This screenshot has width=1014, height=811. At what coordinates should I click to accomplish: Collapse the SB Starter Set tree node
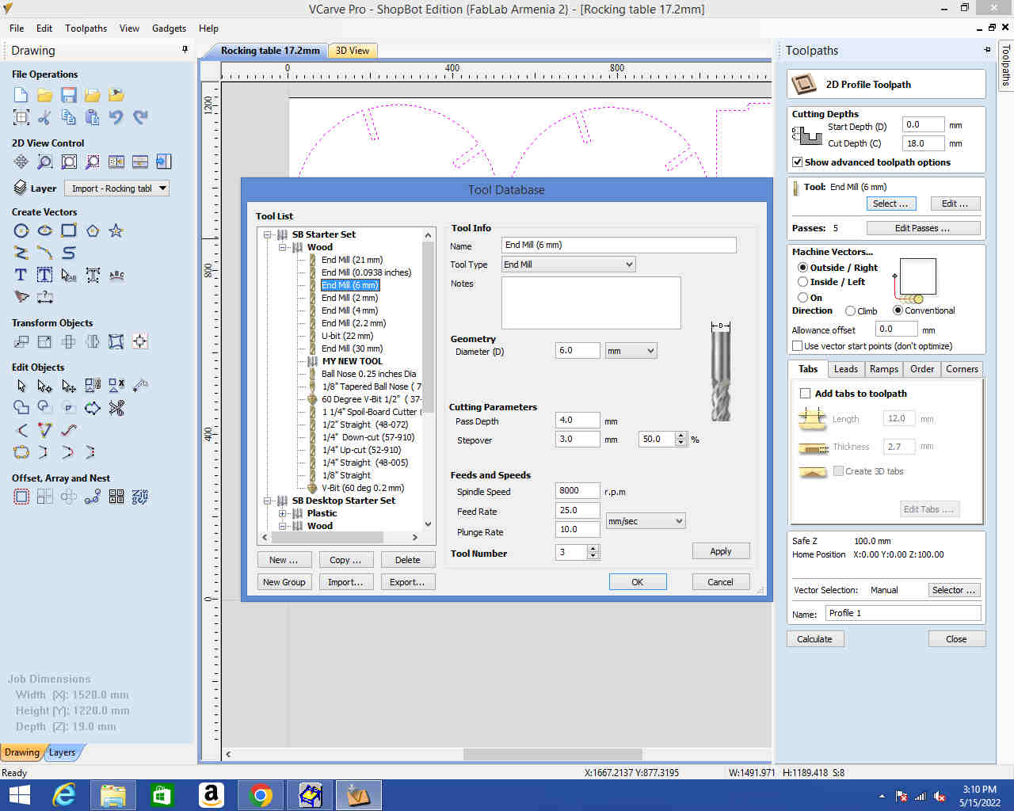click(x=267, y=234)
